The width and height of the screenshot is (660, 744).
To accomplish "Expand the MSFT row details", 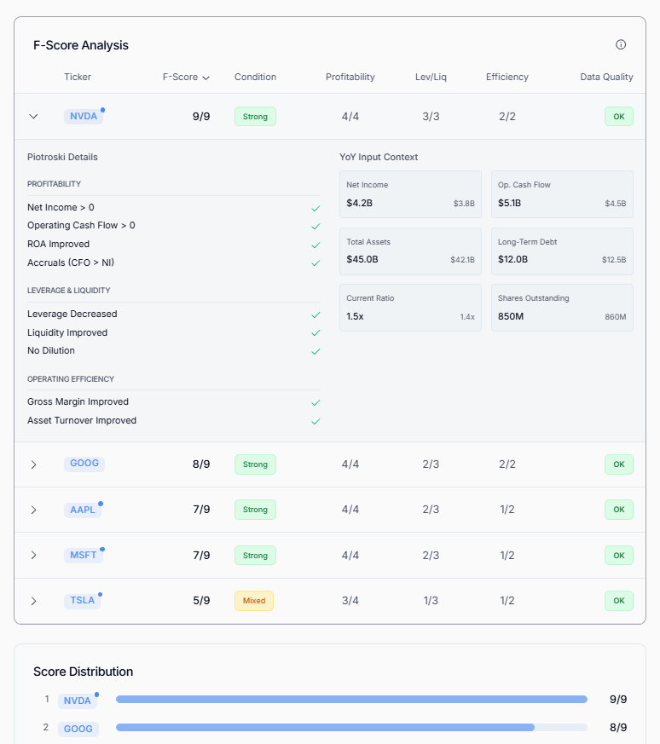I will [33, 555].
